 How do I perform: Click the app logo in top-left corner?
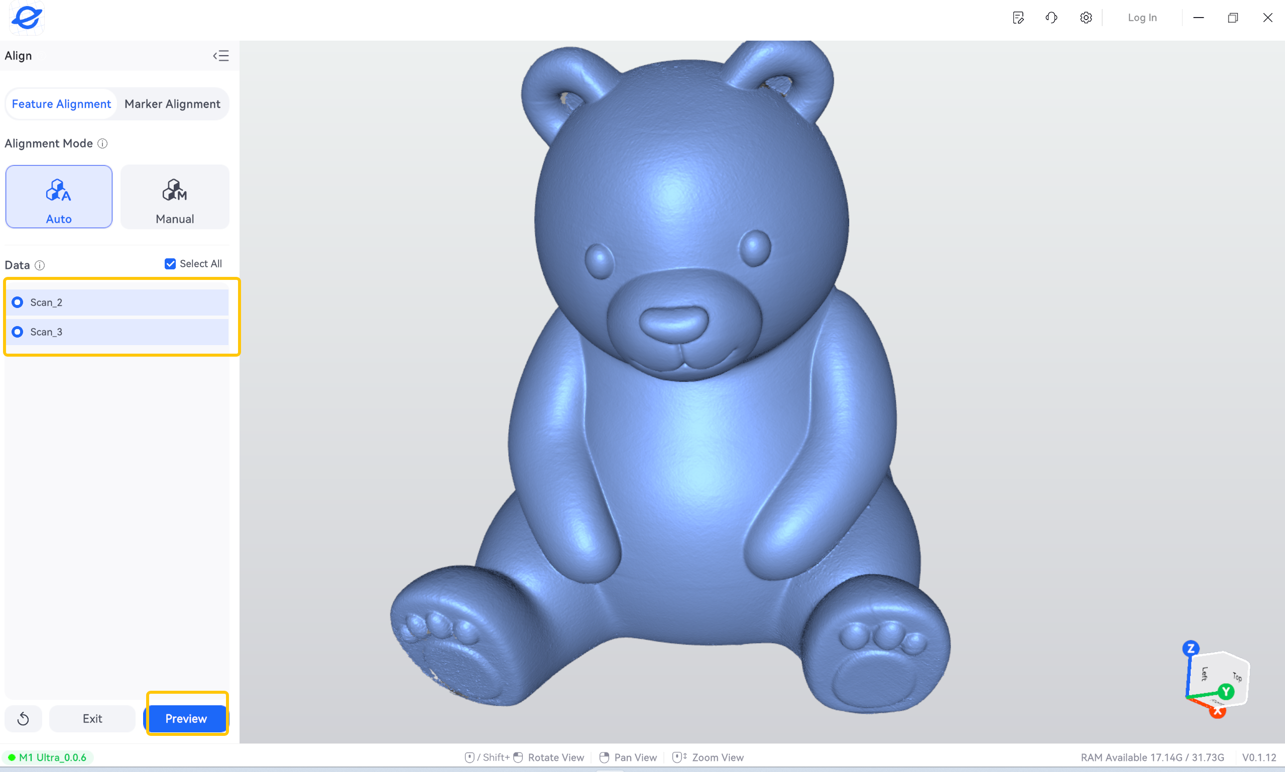tap(27, 18)
